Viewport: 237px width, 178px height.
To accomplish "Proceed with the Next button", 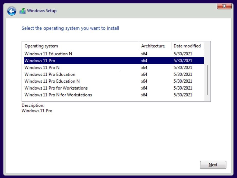I will click(213, 165).
